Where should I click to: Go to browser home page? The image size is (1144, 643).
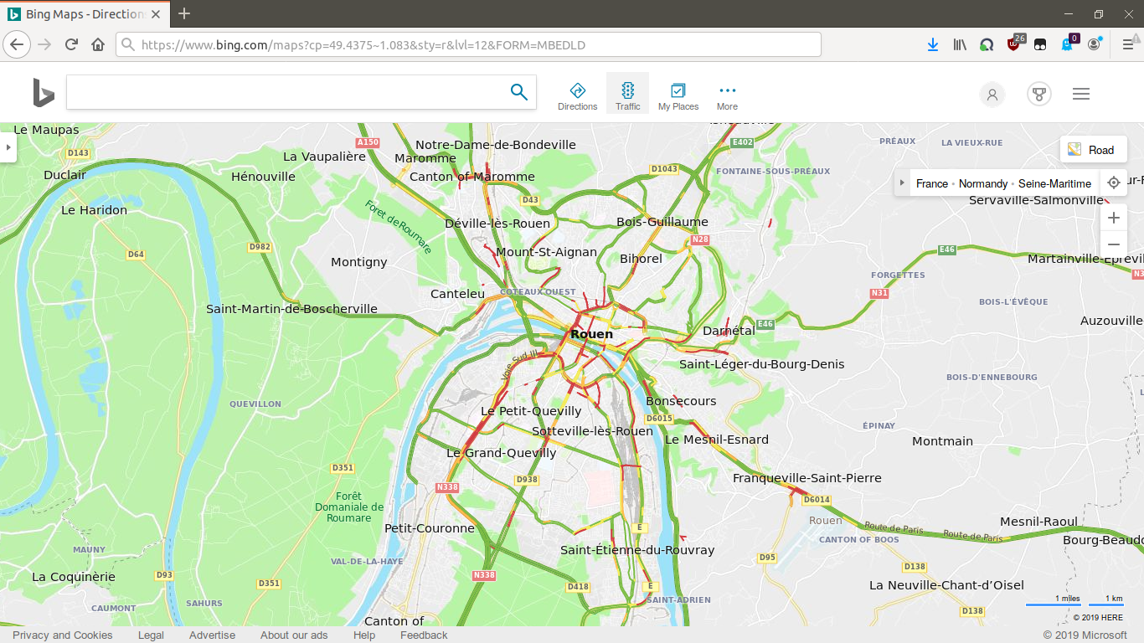98,44
